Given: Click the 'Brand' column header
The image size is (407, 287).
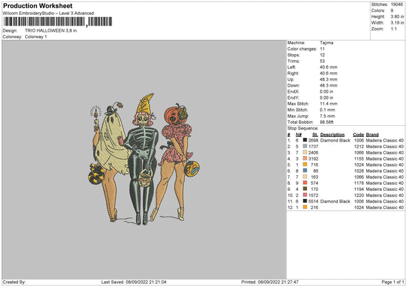Looking at the screenshot, I should (372, 135).
